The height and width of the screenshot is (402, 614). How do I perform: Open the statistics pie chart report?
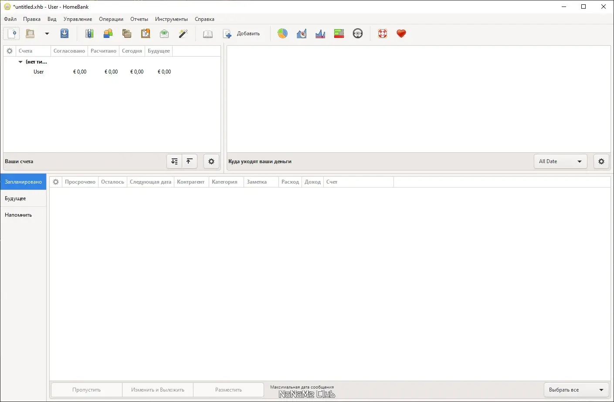click(283, 33)
